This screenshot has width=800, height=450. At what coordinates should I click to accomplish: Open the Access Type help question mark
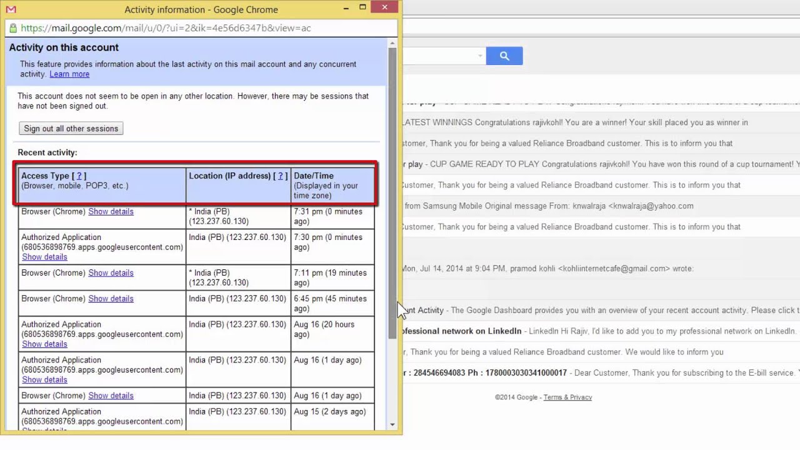(x=79, y=176)
